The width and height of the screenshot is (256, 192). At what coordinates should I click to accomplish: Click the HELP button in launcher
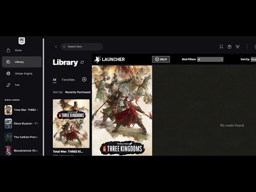point(161,59)
